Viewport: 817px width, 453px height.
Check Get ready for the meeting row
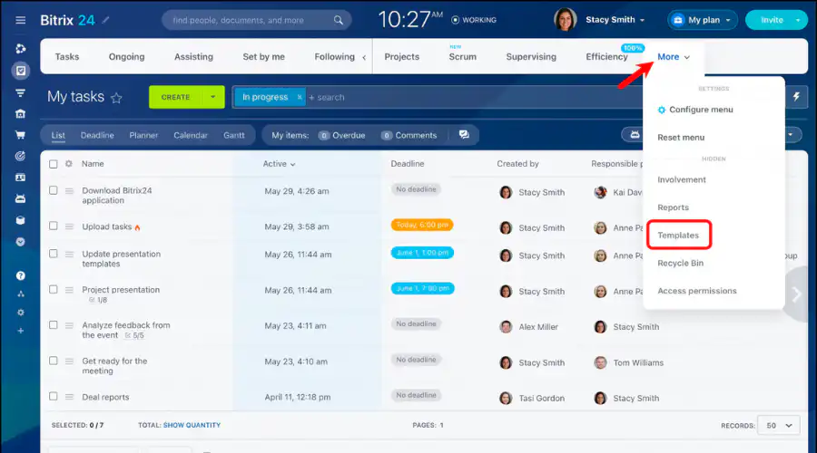(54, 361)
